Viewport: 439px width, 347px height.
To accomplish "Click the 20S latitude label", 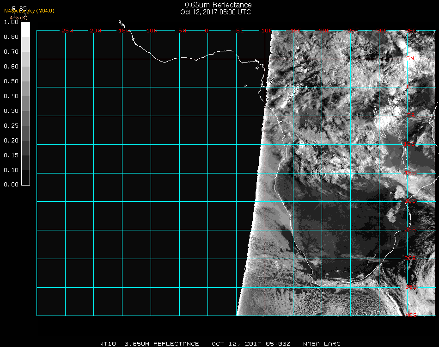I will tap(410, 201).
